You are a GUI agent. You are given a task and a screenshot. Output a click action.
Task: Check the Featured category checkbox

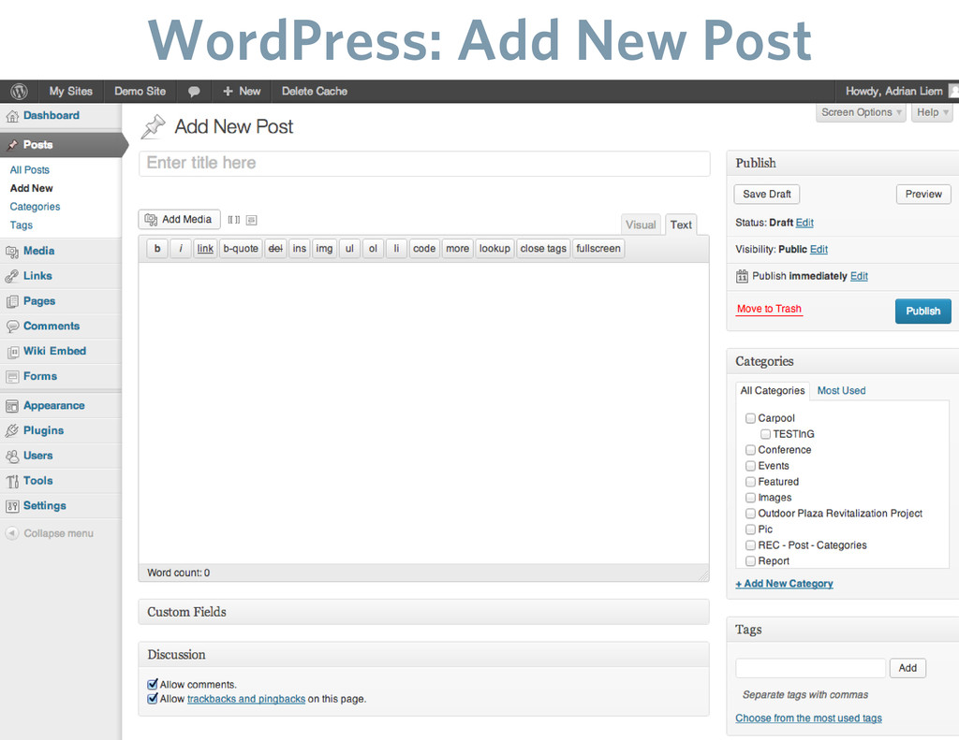pyautogui.click(x=750, y=482)
